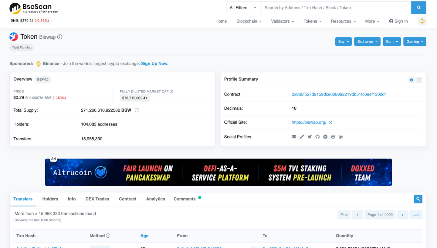Switch to the Transfers tab
Viewport: 437px width, 248px height.
click(23, 199)
